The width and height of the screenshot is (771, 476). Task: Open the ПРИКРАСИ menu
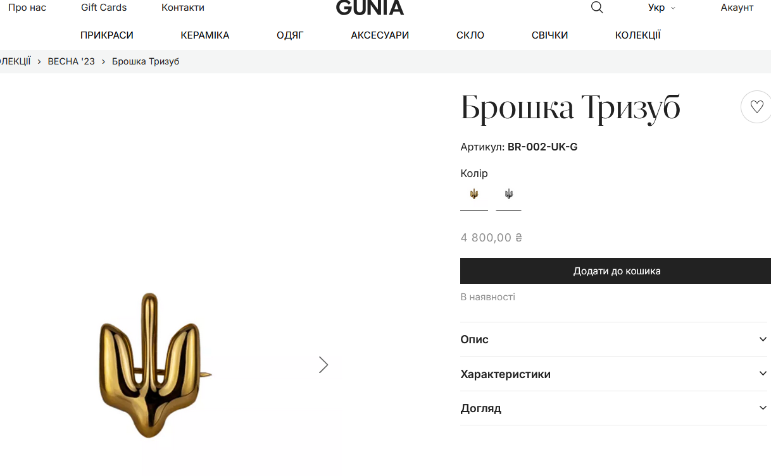[107, 35]
